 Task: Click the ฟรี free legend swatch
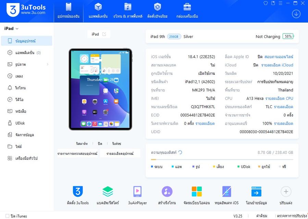point(280,167)
